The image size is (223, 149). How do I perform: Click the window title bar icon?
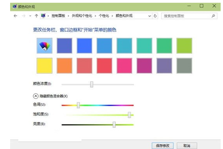(x=14, y=7)
